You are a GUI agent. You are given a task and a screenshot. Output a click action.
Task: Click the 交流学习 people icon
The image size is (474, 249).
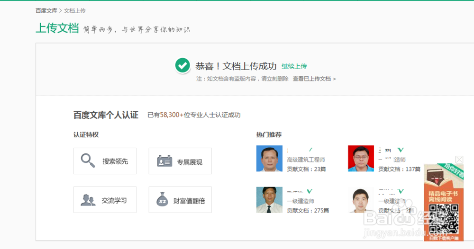point(88,200)
